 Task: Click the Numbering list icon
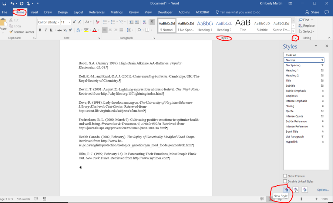tap(113, 22)
